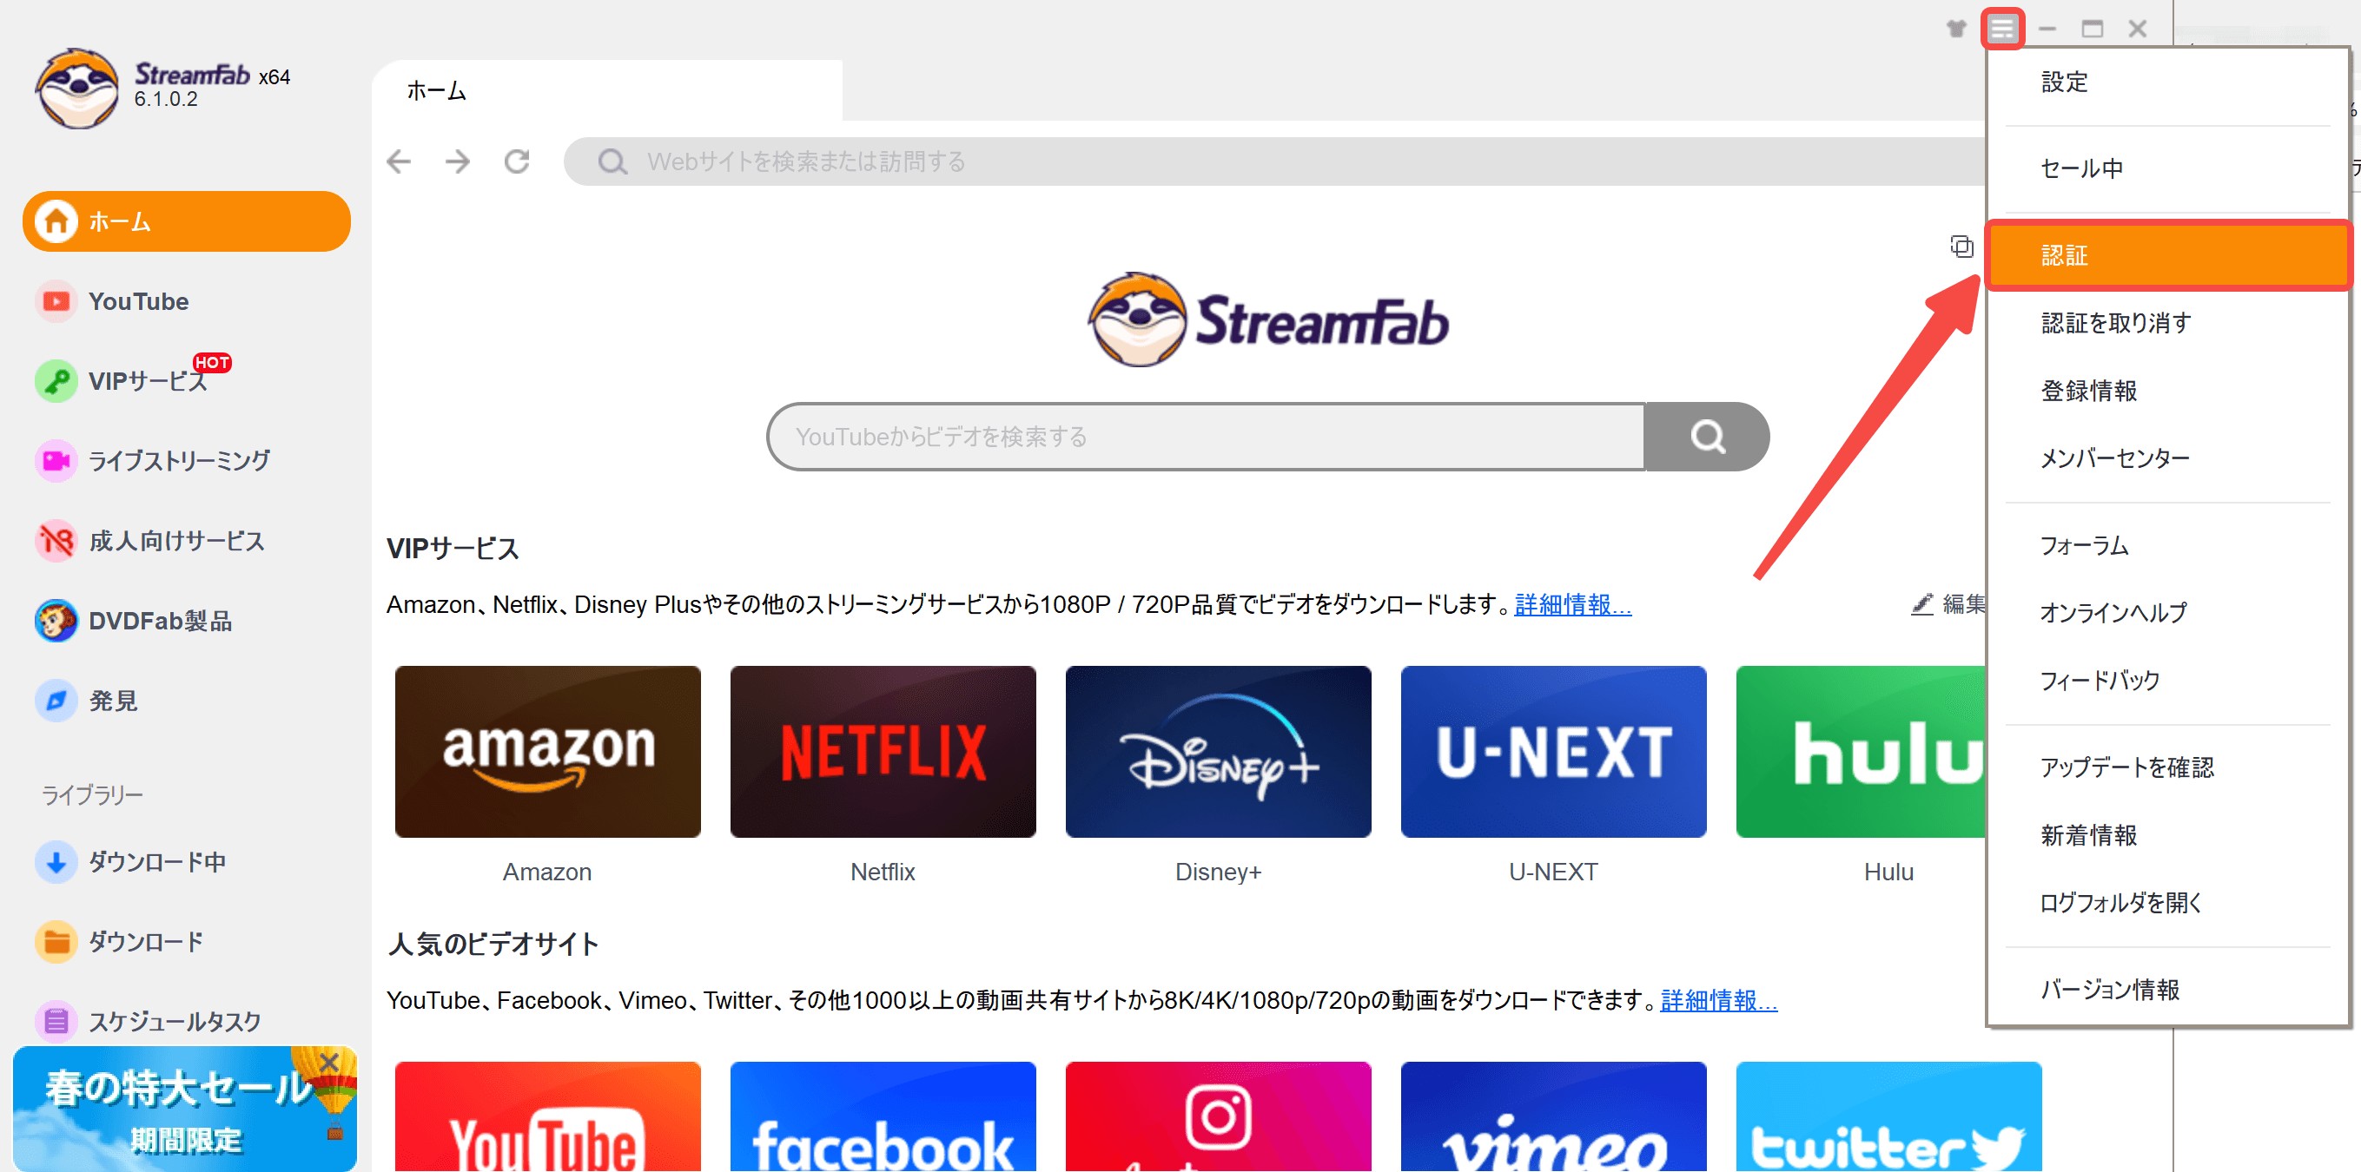
Task: Open オンラインヘルプ from the menu
Action: coord(2167,612)
